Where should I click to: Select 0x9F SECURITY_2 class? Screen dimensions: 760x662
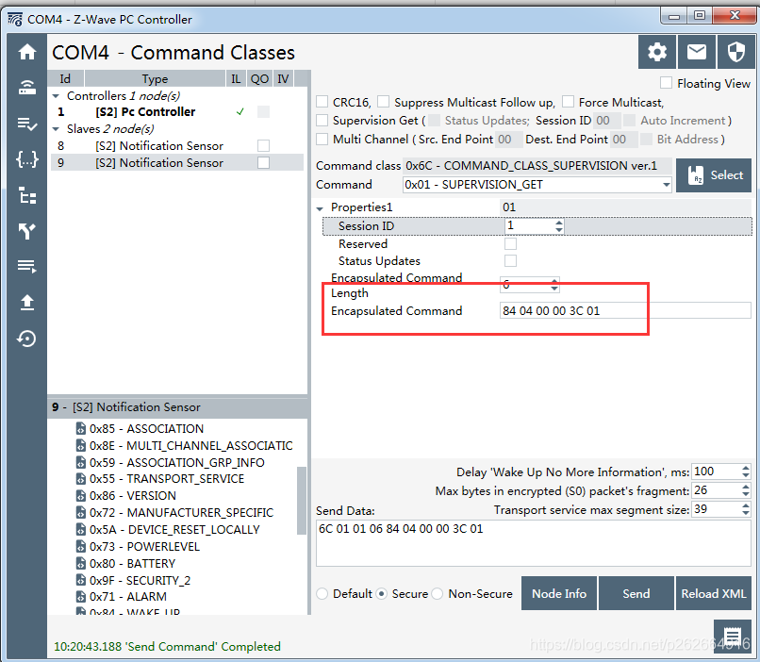click(140, 580)
